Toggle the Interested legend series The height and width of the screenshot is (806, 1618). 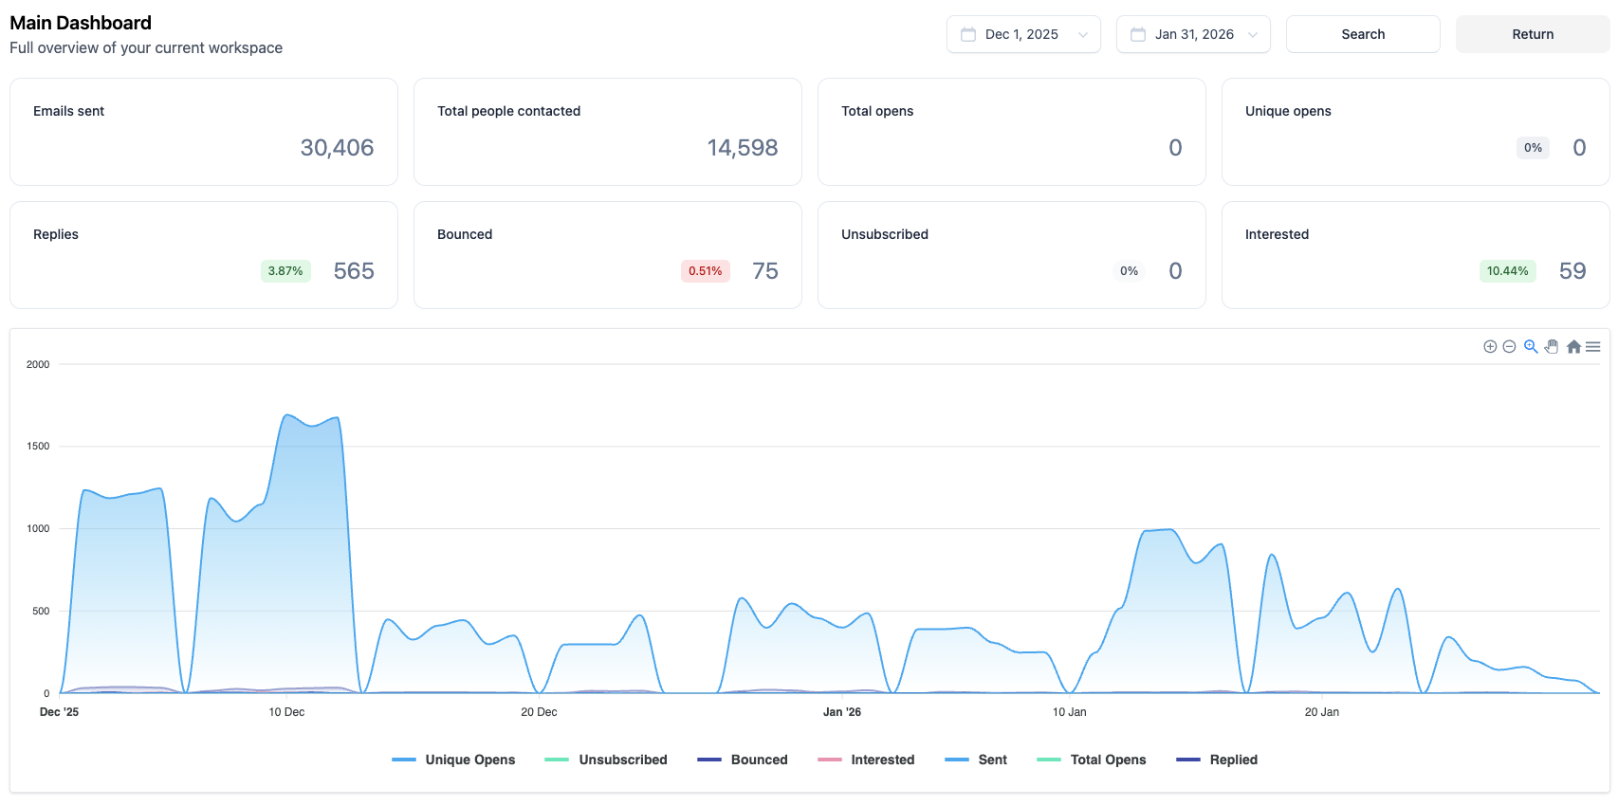[866, 760]
